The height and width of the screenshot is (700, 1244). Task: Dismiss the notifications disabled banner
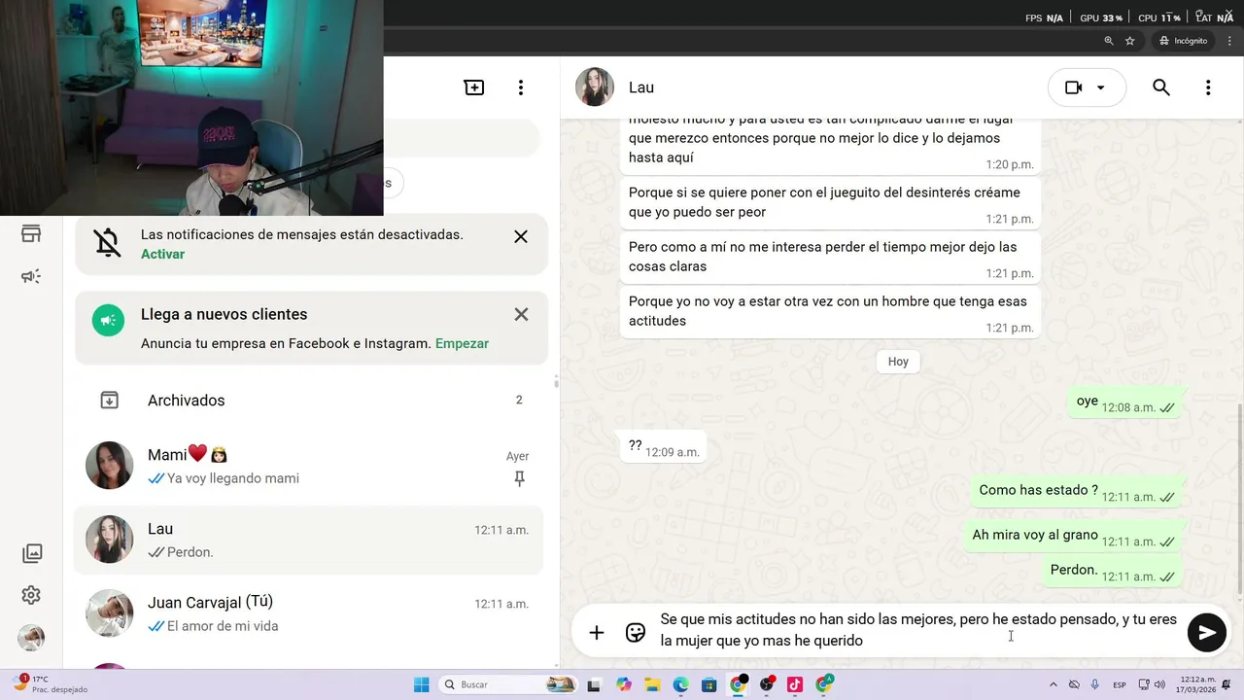[521, 236]
